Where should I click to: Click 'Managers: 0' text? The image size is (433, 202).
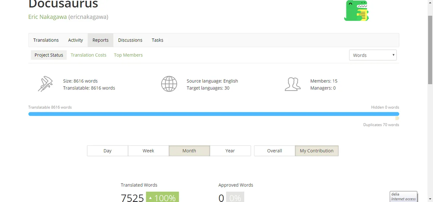click(x=323, y=88)
